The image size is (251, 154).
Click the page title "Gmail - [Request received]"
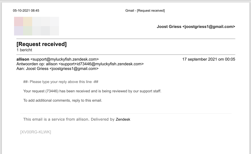click(x=145, y=11)
